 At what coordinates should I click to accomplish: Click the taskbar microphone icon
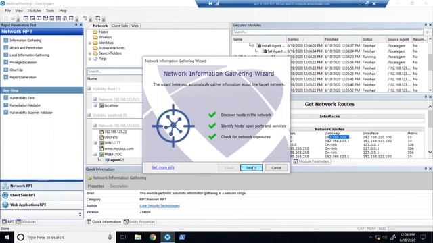pyautogui.click(x=110, y=237)
